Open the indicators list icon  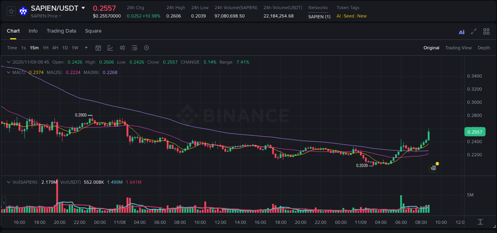coord(134,47)
